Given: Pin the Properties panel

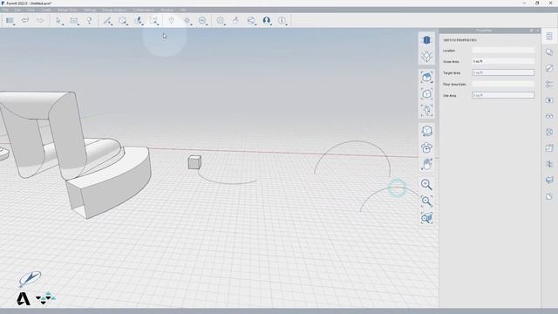Looking at the screenshot, I should (531, 31).
